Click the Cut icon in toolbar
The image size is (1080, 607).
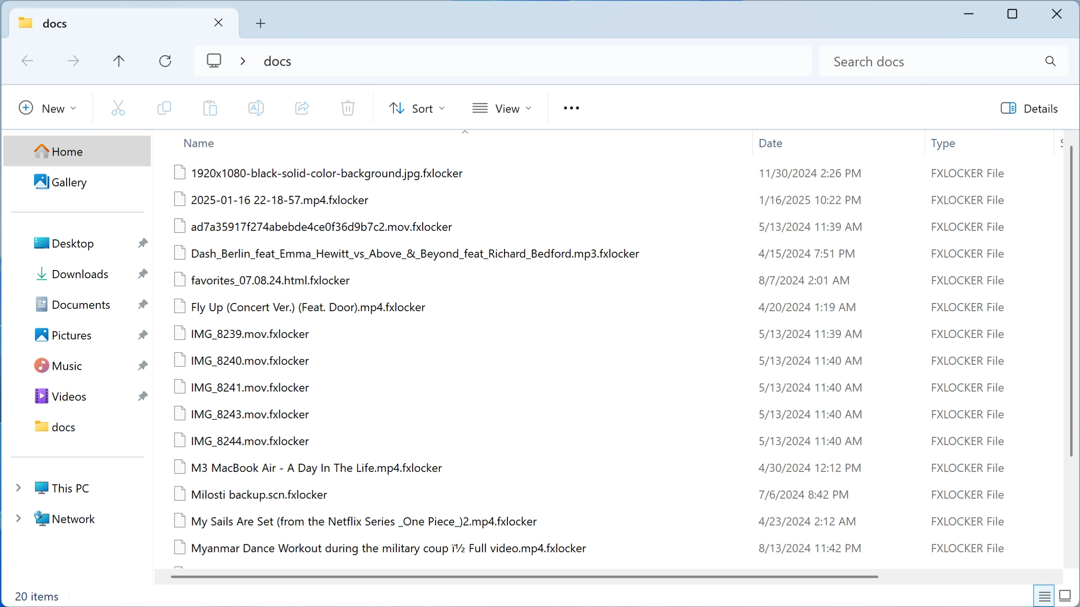(118, 108)
